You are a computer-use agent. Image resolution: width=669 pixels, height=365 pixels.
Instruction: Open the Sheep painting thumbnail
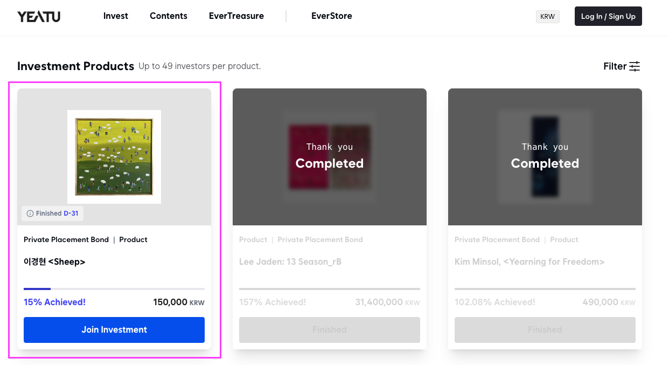[x=114, y=157]
